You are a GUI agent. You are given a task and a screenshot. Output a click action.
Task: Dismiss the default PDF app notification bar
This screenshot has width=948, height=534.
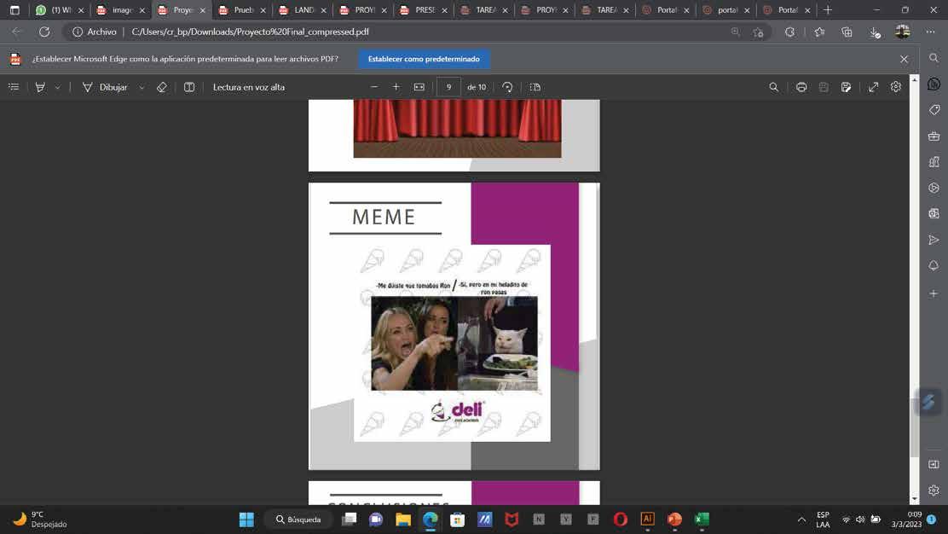904,59
